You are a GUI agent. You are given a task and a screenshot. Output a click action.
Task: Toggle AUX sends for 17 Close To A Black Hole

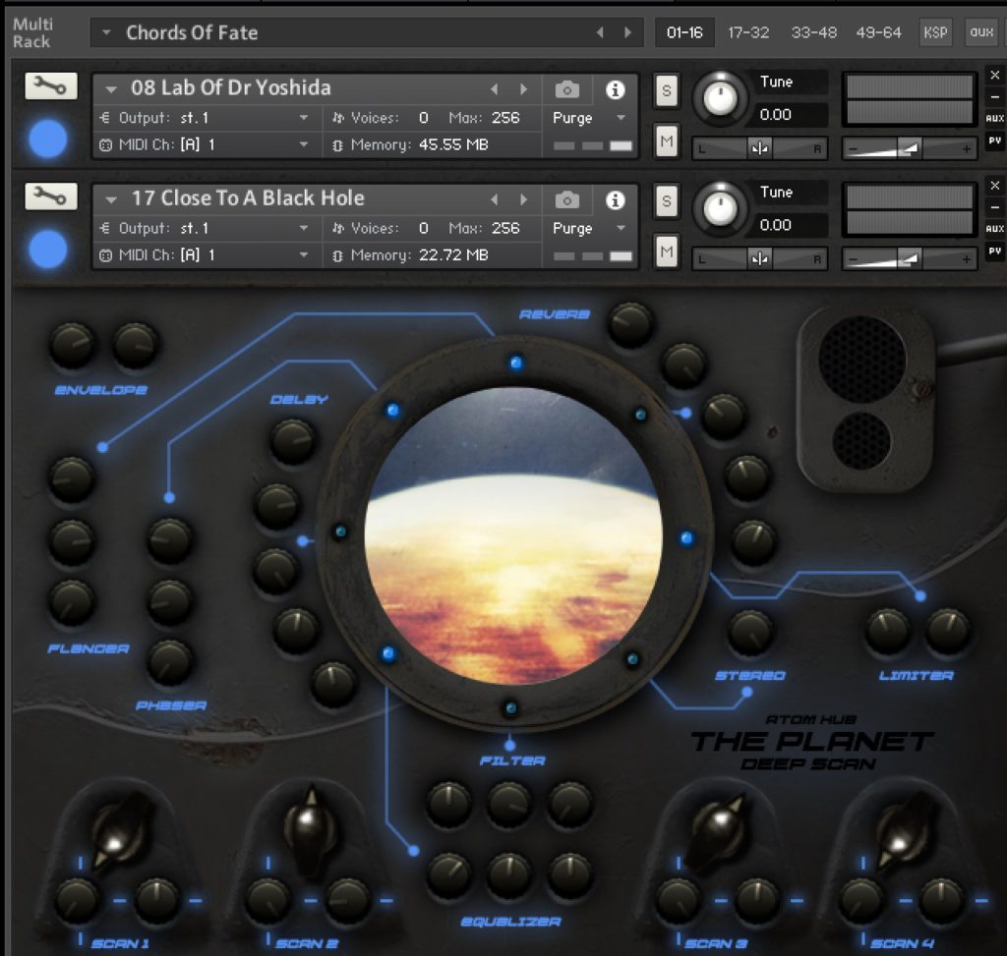[x=995, y=228]
